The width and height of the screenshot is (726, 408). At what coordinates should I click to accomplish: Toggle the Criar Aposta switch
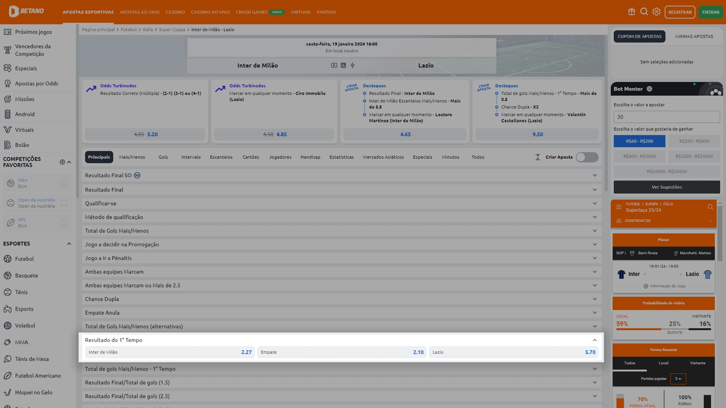(587, 157)
